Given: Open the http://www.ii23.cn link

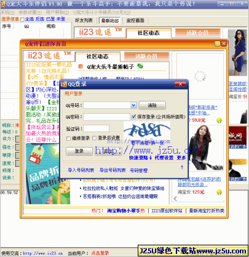Looking at the screenshot, I should 43,253.
